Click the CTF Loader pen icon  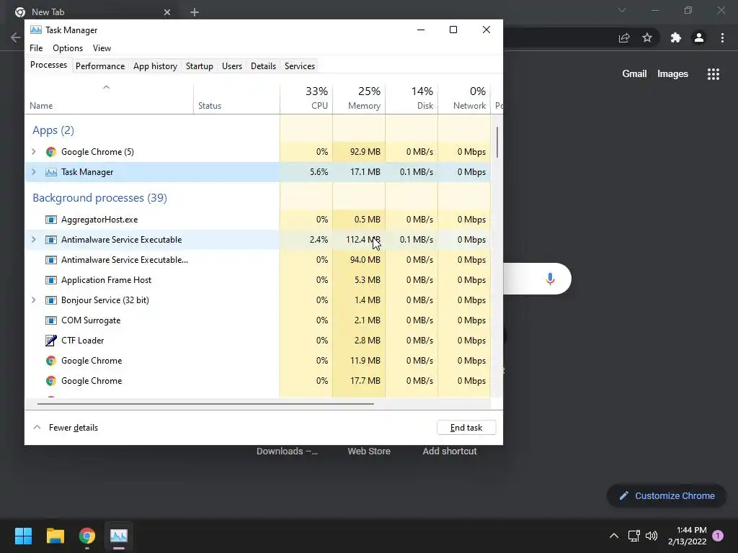[x=51, y=341]
